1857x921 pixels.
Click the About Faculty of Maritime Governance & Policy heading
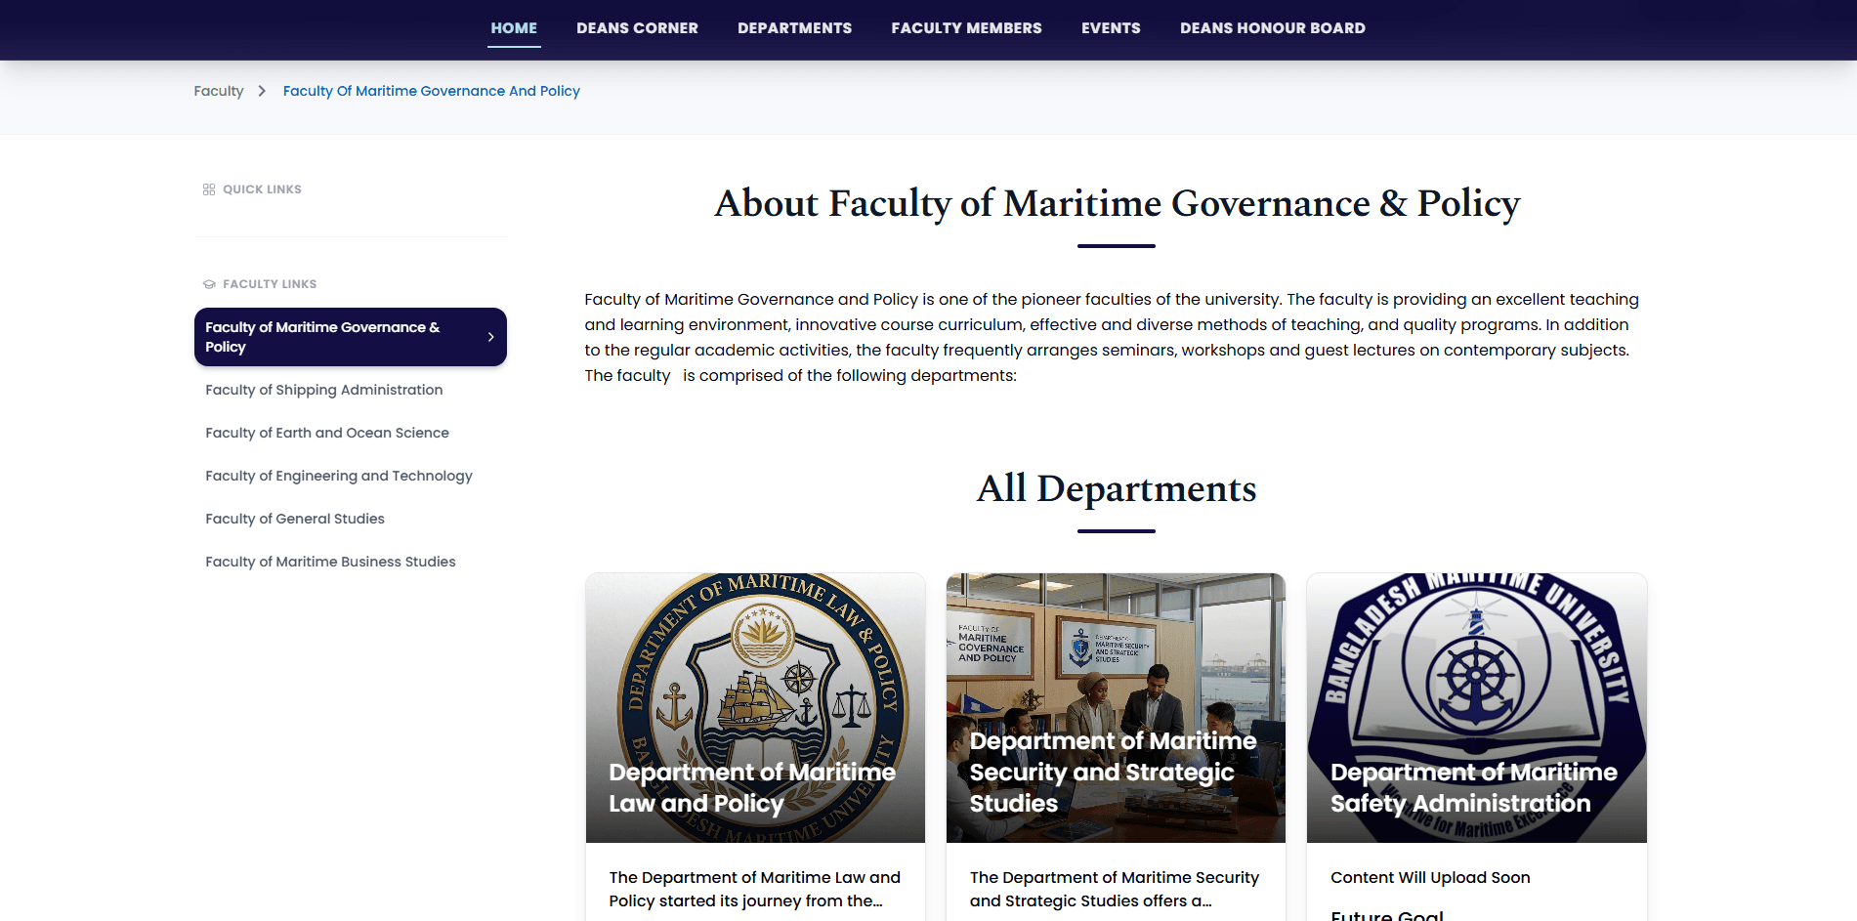[1117, 203]
